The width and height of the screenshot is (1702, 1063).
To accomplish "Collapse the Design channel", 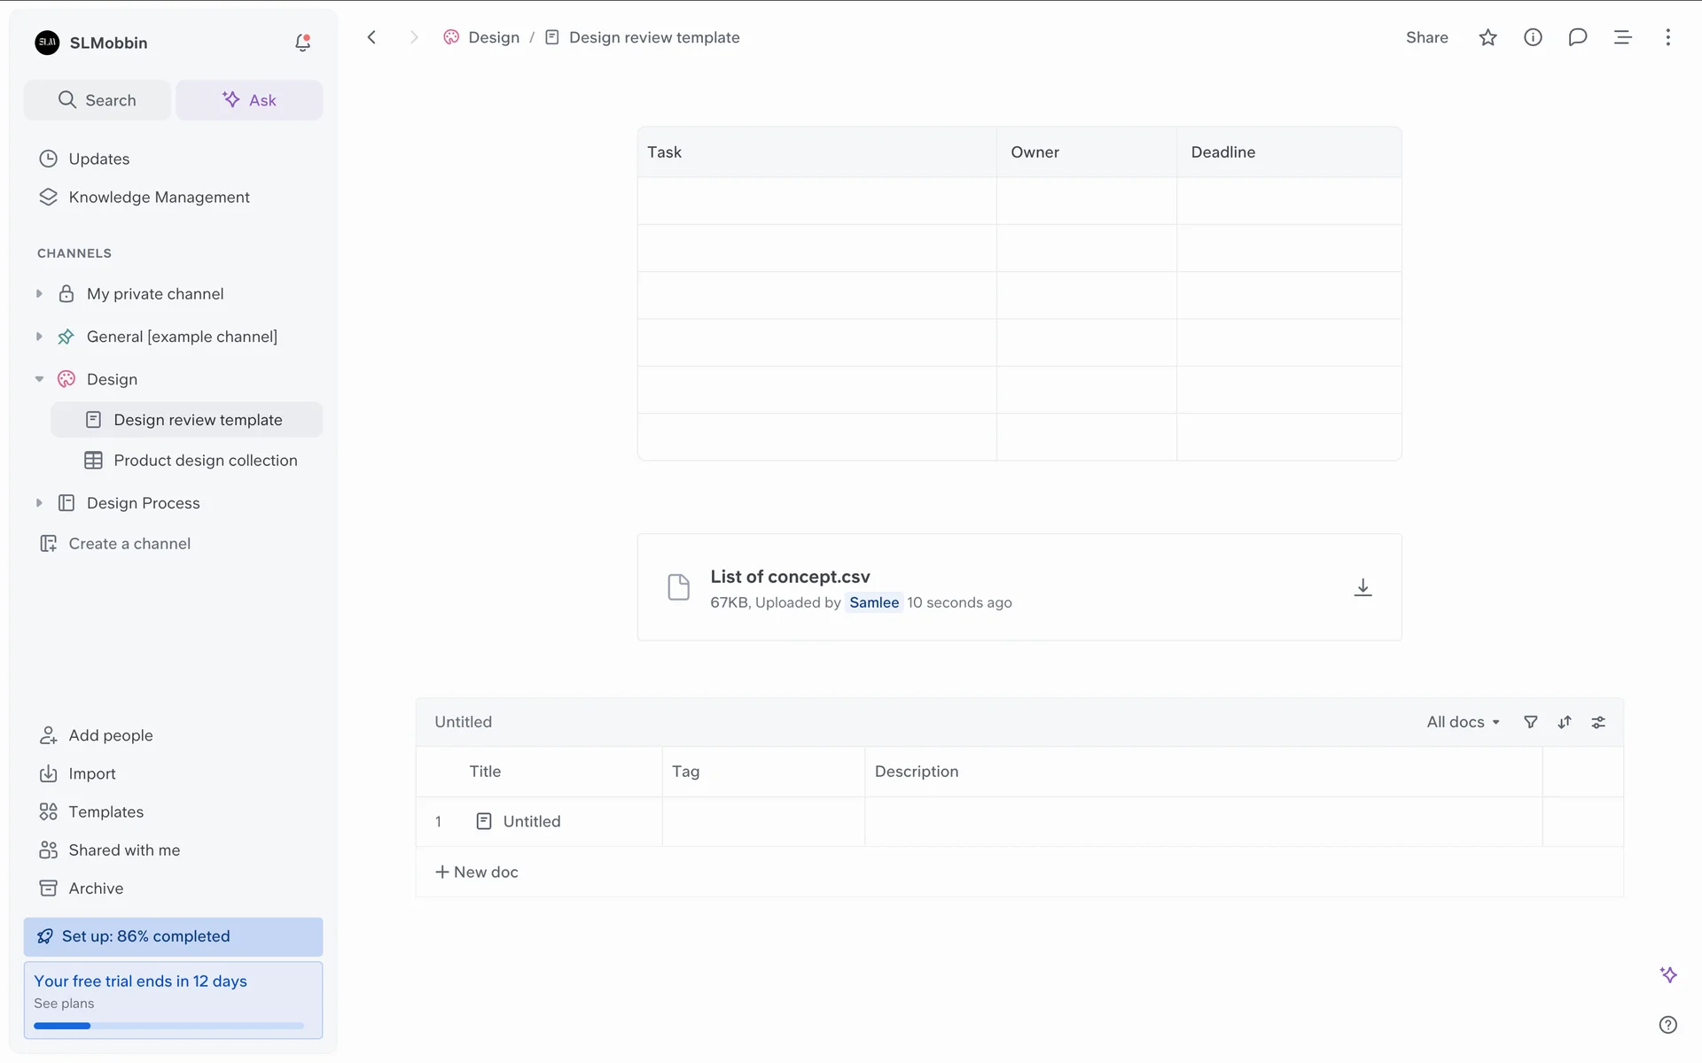I will click(x=39, y=379).
